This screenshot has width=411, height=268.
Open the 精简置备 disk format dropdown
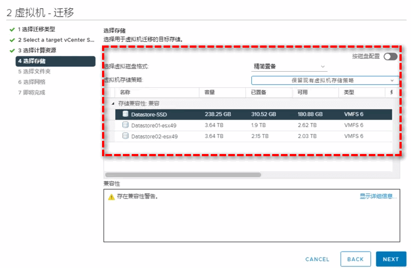pyautogui.click(x=289, y=66)
